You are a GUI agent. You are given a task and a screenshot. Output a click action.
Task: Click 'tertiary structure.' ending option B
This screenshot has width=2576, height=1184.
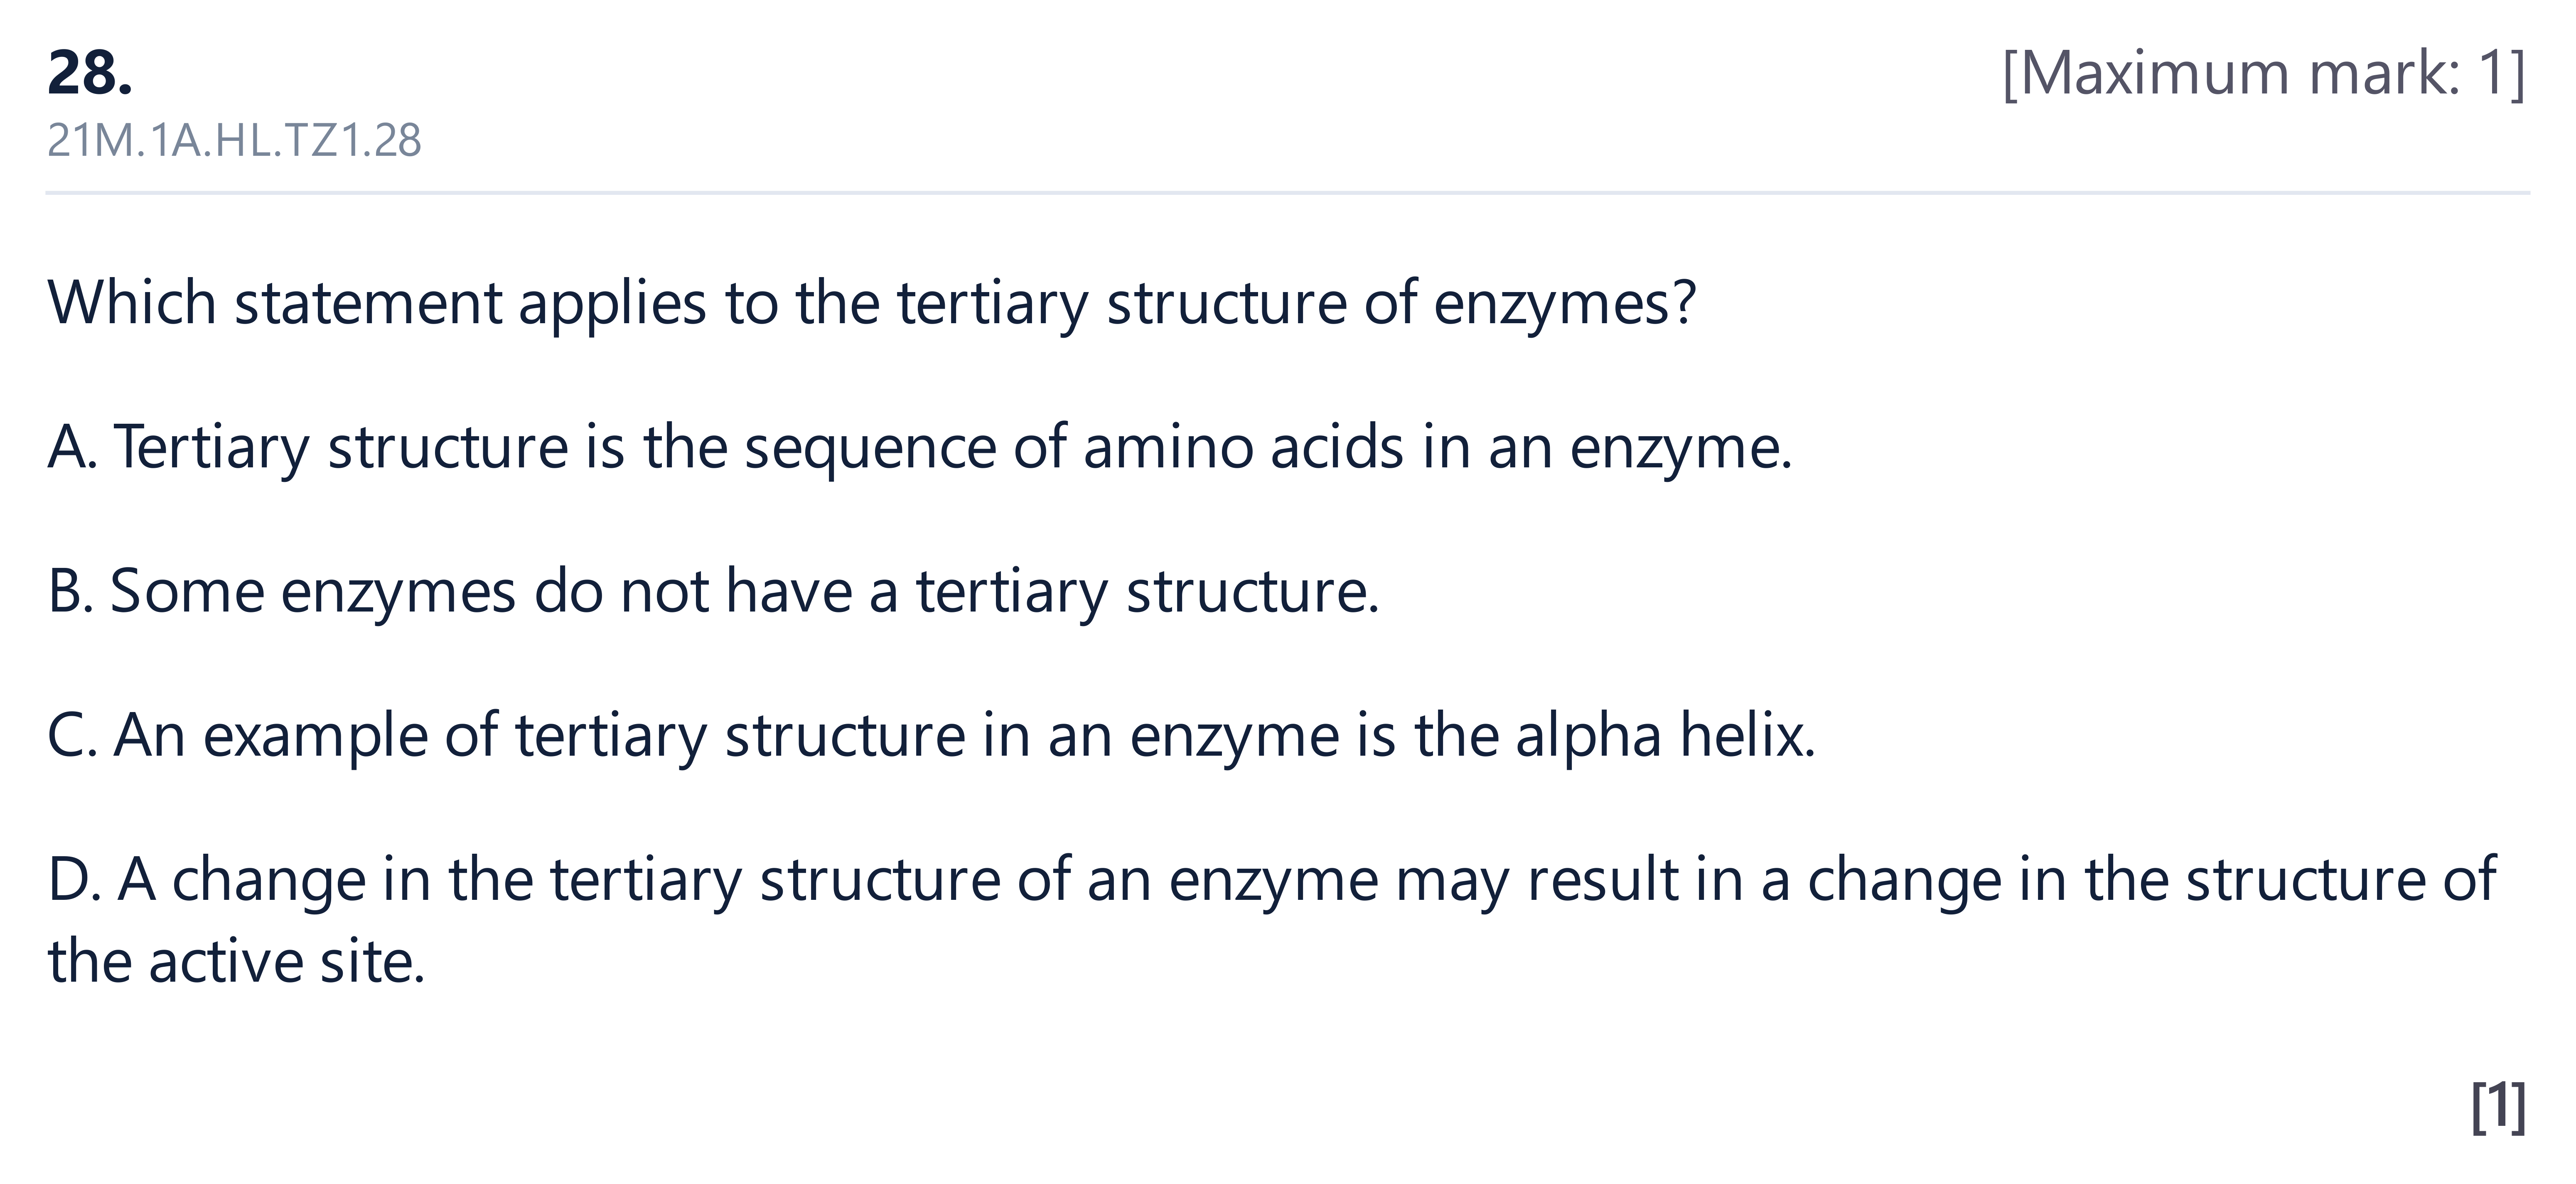point(1148,591)
